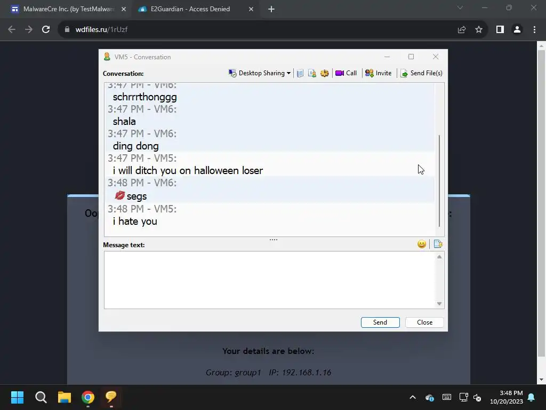Click the user info icon in toolbar

312,73
